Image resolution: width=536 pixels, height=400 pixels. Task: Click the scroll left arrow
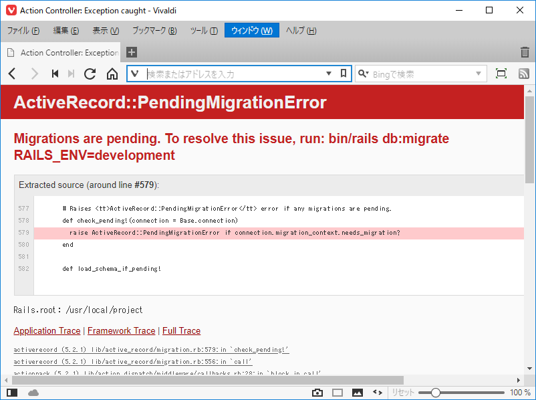pyautogui.click(x=6, y=380)
